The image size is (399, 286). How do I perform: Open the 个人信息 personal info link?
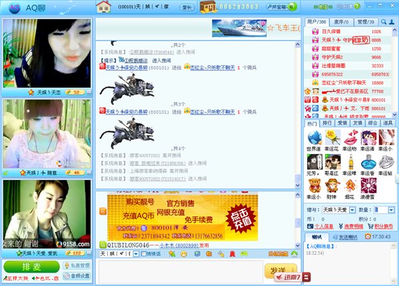(324, 226)
